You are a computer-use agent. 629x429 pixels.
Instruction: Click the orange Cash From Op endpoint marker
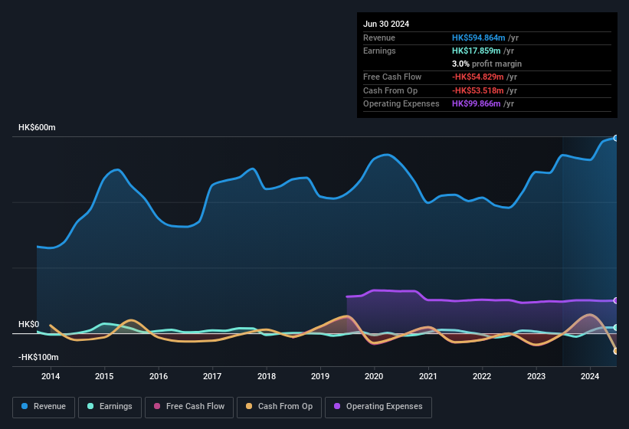coord(616,351)
